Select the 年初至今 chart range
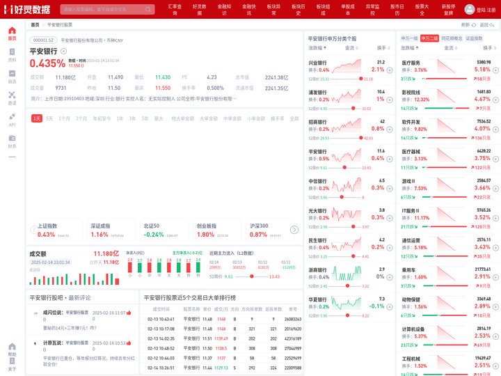The width and height of the screenshot is (501, 376). tap(102, 118)
